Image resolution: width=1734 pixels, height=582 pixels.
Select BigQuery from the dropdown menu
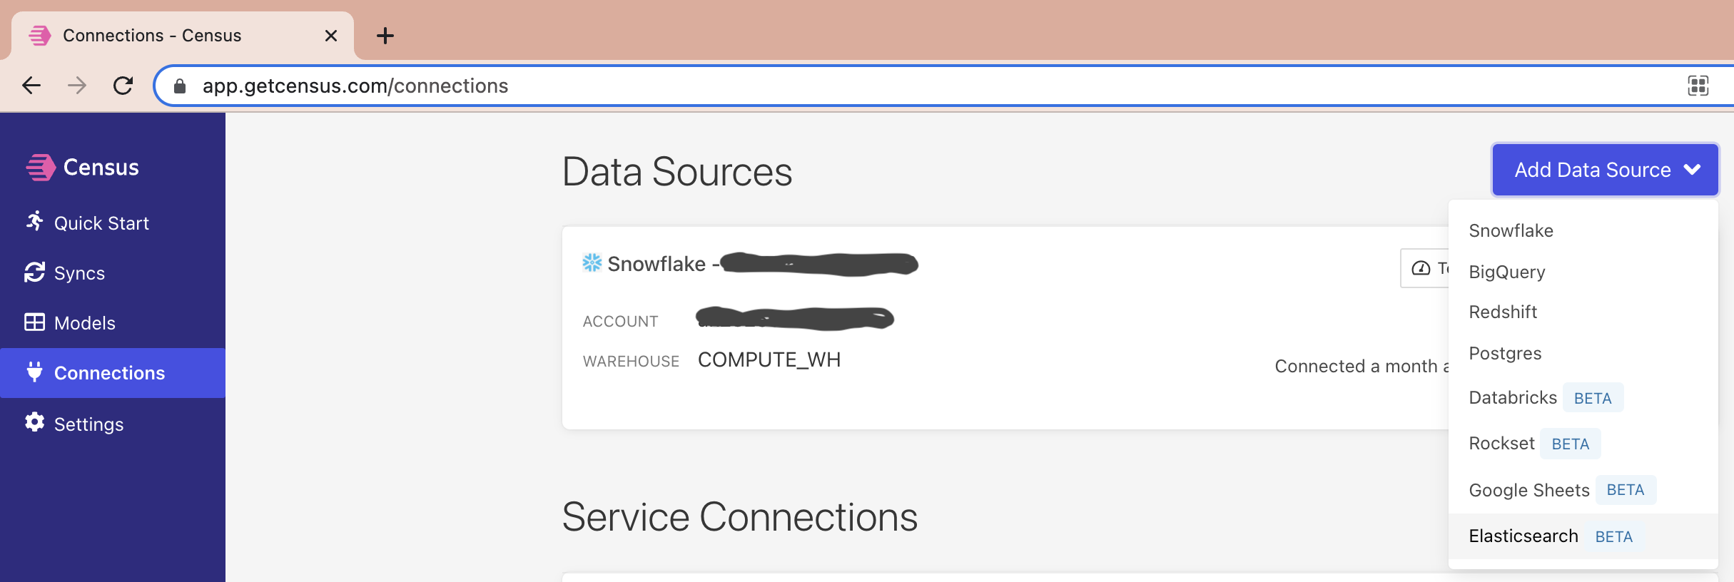[1506, 272]
